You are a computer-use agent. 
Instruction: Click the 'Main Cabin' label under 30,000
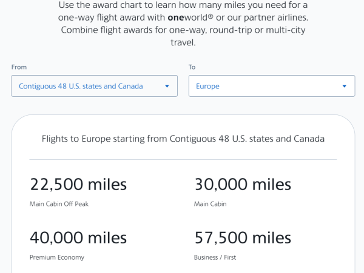point(210,204)
